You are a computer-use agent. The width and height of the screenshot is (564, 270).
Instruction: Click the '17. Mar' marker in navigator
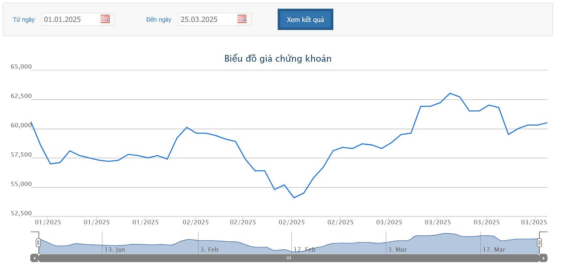pos(494,250)
